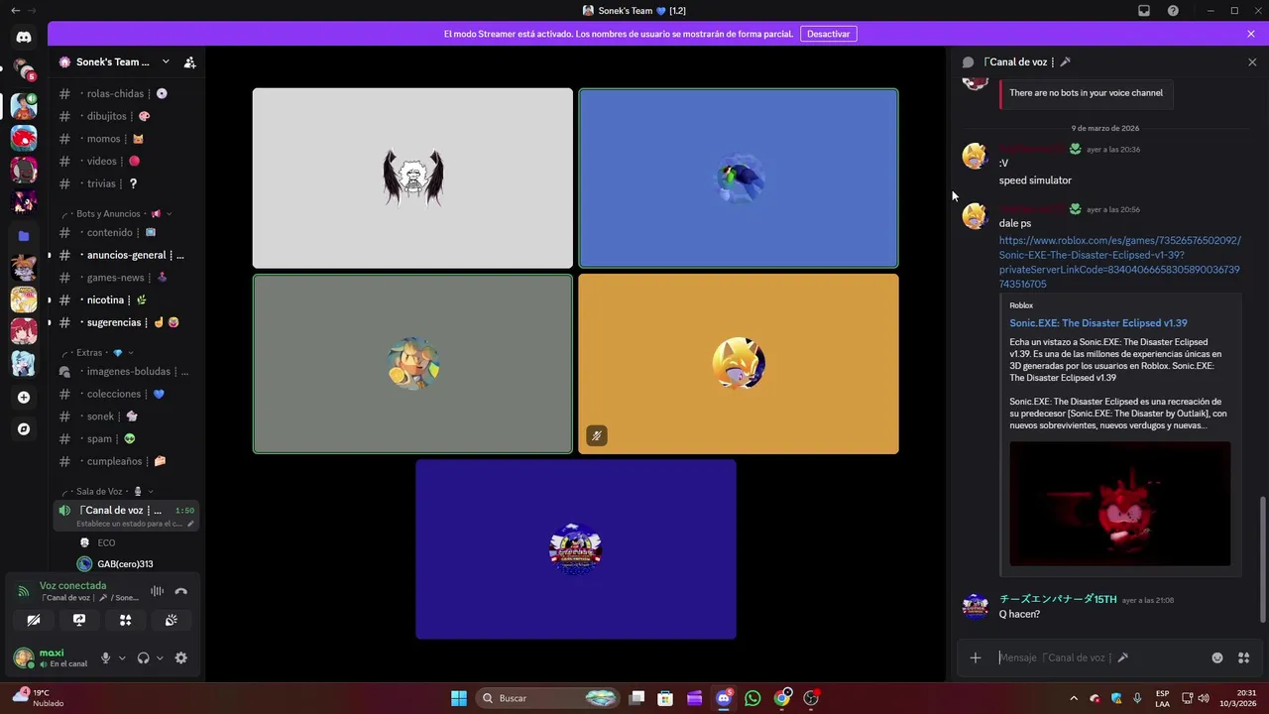1269x714 pixels.
Task: Open the activities launcher button
Action: pos(125,620)
